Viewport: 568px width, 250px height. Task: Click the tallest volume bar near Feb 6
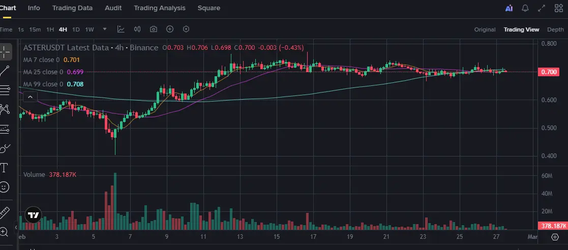[x=115, y=201]
